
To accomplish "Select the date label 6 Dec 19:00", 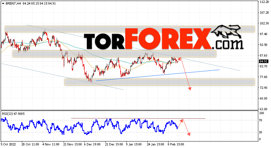I will tap(92, 144).
